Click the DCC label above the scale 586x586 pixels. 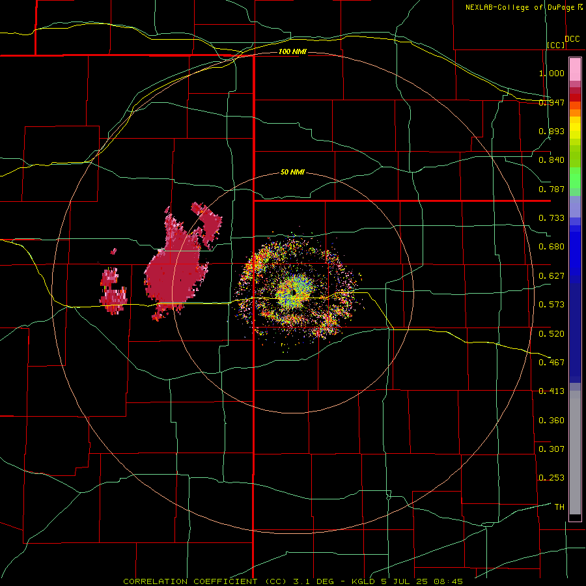point(572,39)
